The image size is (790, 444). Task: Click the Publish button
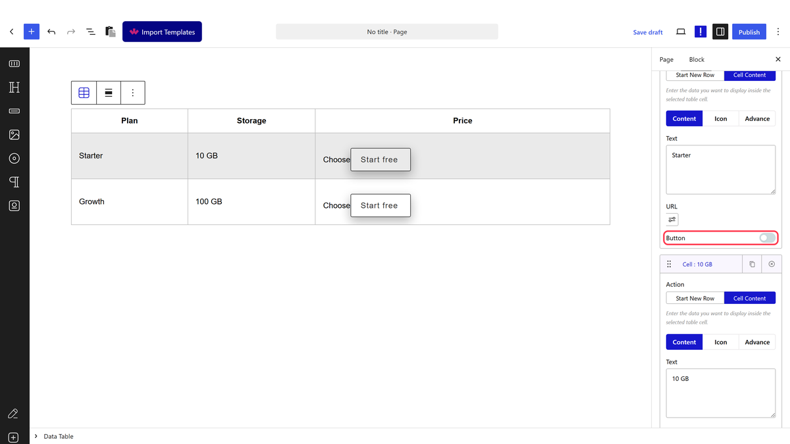point(749,32)
